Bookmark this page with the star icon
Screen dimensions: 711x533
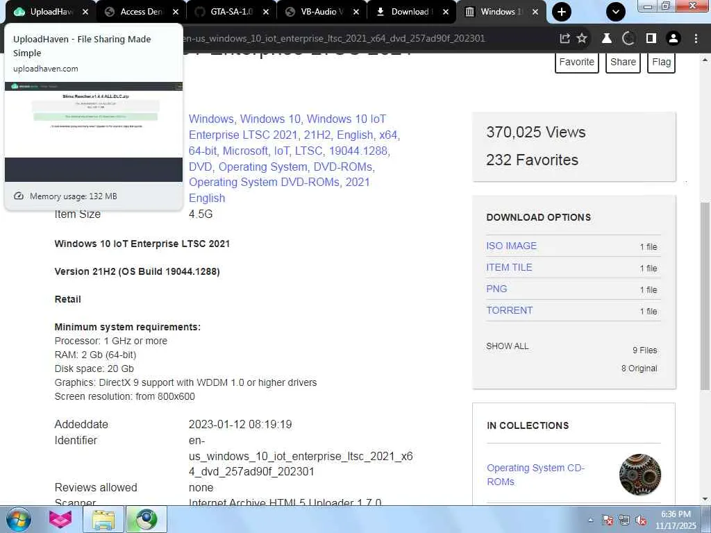click(582, 39)
